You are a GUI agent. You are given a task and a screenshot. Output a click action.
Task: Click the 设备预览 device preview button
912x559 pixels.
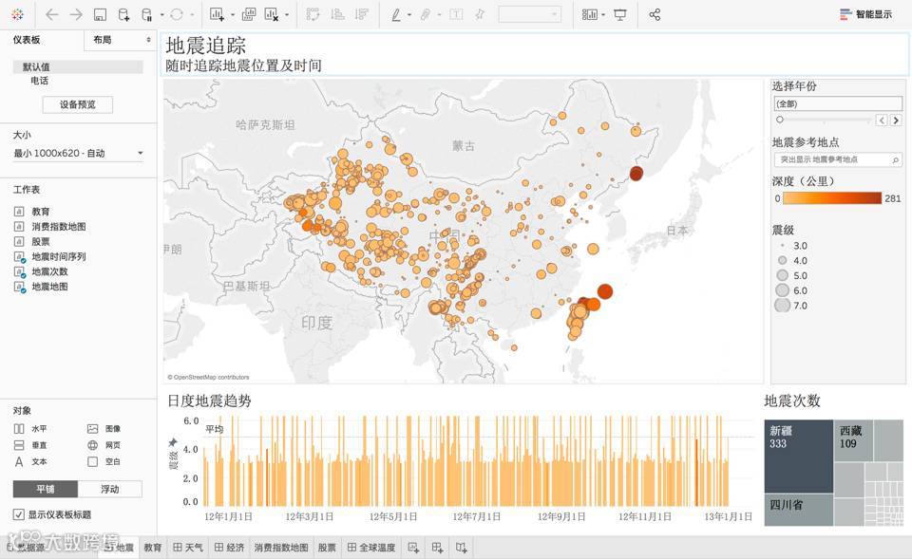point(77,104)
